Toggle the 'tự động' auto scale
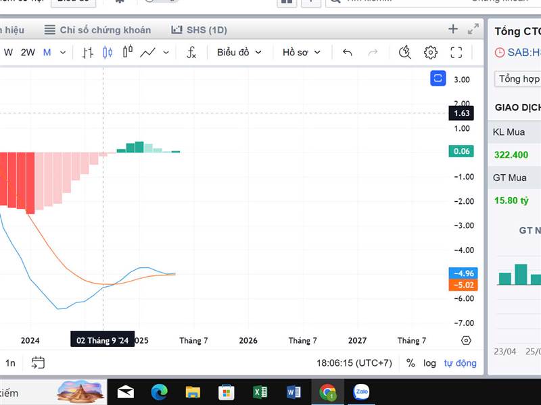 click(461, 363)
